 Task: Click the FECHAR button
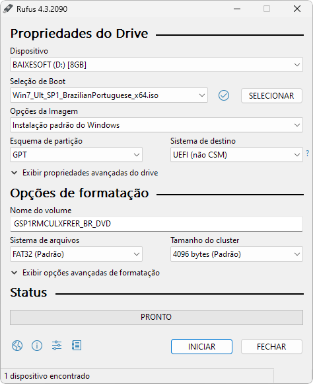271,346
